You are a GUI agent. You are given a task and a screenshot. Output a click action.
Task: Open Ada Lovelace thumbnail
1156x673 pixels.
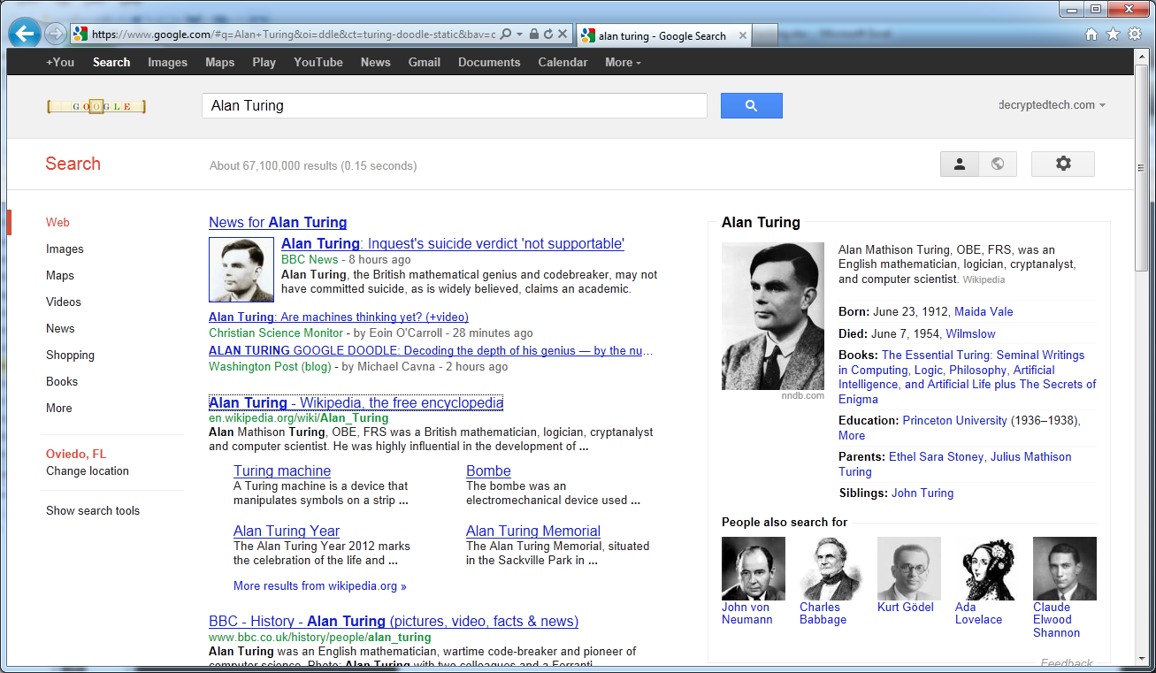tap(987, 569)
